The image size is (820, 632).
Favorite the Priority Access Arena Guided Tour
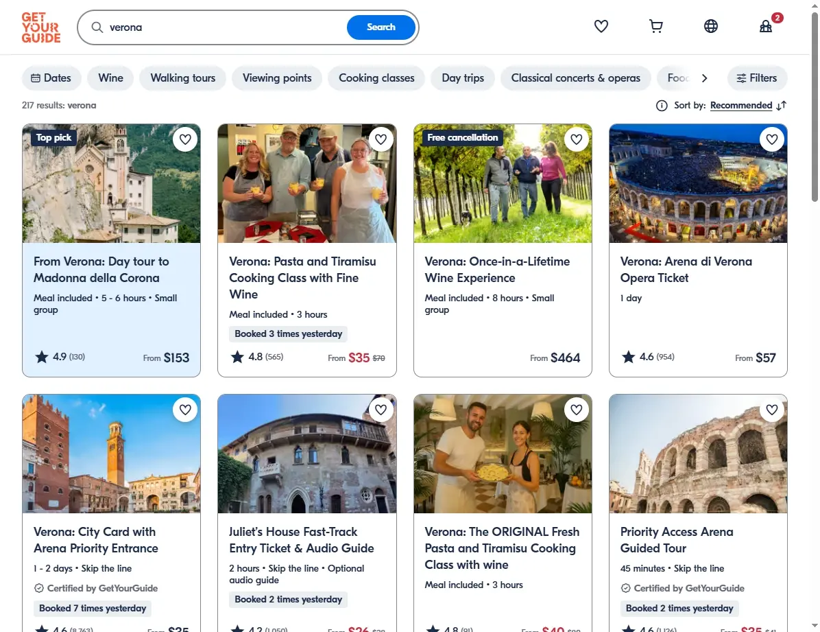point(772,410)
